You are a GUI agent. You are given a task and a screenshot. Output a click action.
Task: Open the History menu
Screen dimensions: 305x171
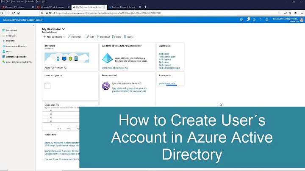(x=19, y=1)
